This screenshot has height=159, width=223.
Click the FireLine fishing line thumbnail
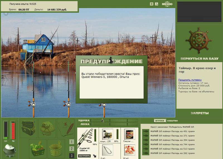(130, 134)
